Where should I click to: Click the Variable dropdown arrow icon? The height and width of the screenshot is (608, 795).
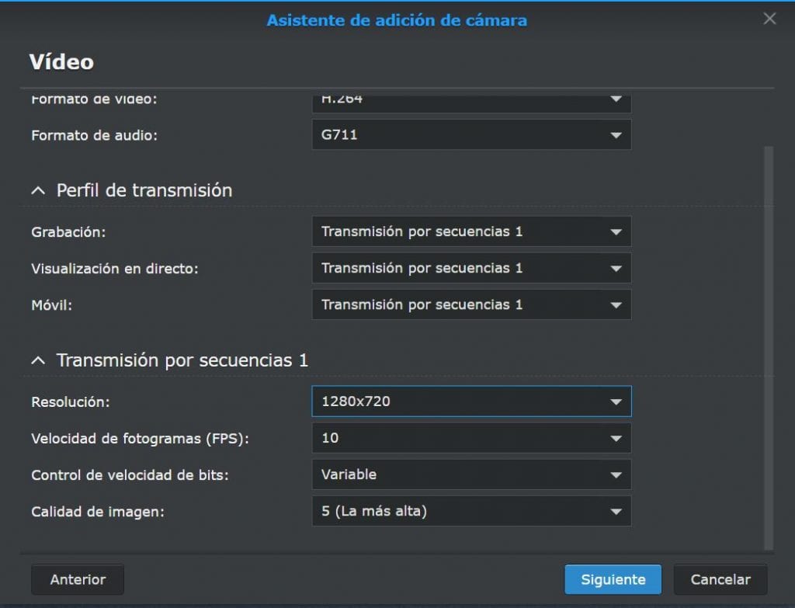point(616,474)
